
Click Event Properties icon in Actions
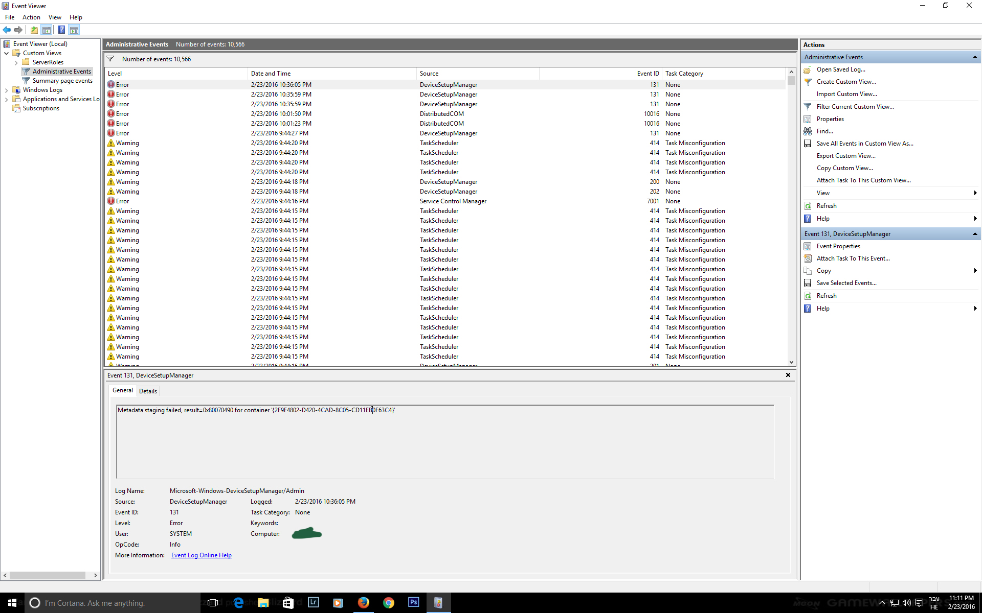(808, 246)
